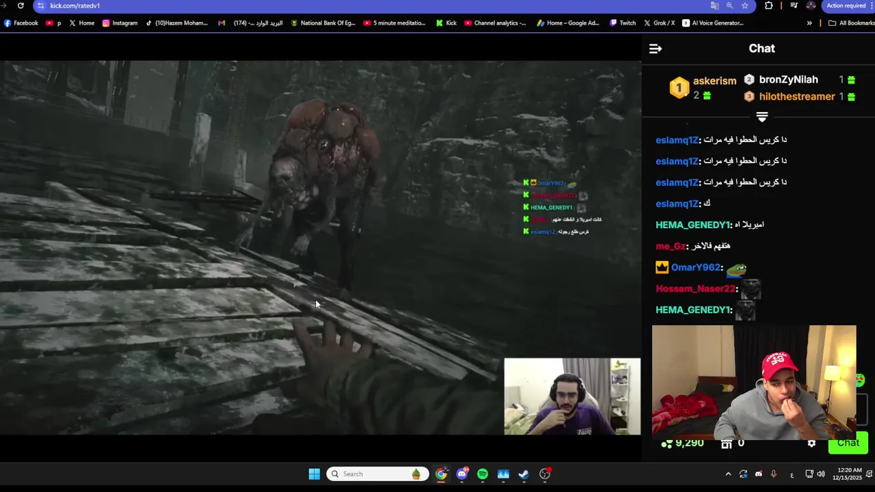Viewport: 875px width, 492px height.
Task: Open the 5 minute meditatio... bookmark
Action: point(394,23)
